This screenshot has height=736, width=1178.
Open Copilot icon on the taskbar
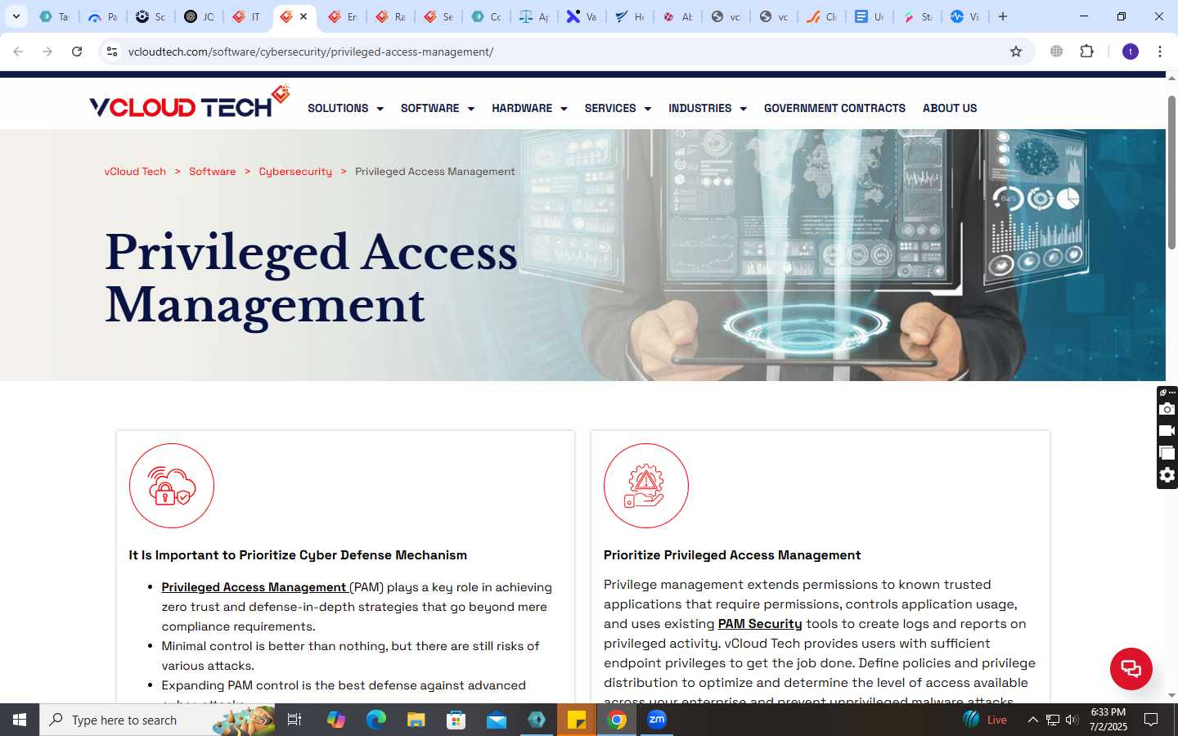335,720
